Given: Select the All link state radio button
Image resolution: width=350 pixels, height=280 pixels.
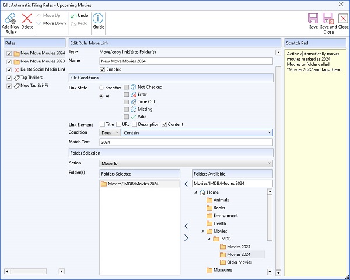Looking at the screenshot, I should pyautogui.click(x=101, y=96).
